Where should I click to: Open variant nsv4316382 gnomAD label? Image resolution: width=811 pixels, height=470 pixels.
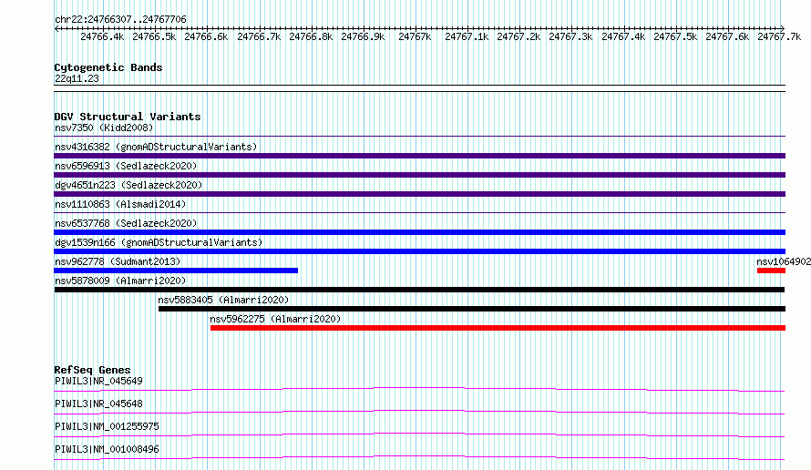[156, 147]
